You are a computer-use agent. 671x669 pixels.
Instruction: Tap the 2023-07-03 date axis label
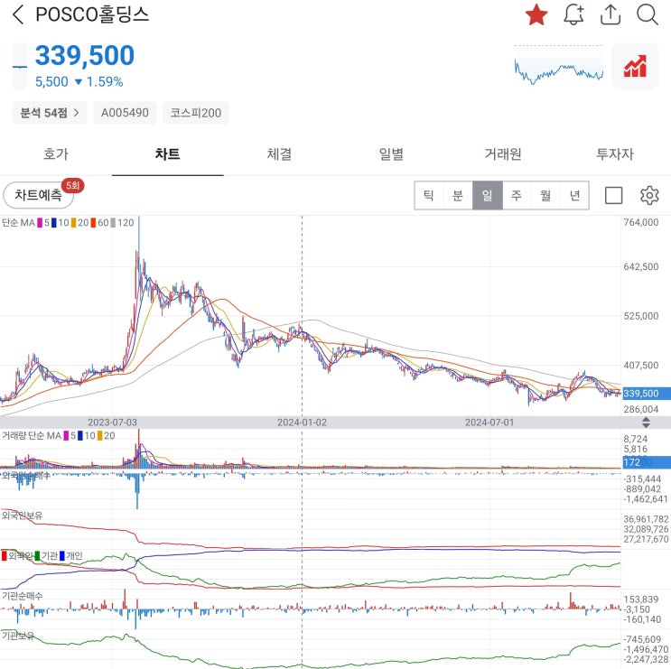click(112, 423)
